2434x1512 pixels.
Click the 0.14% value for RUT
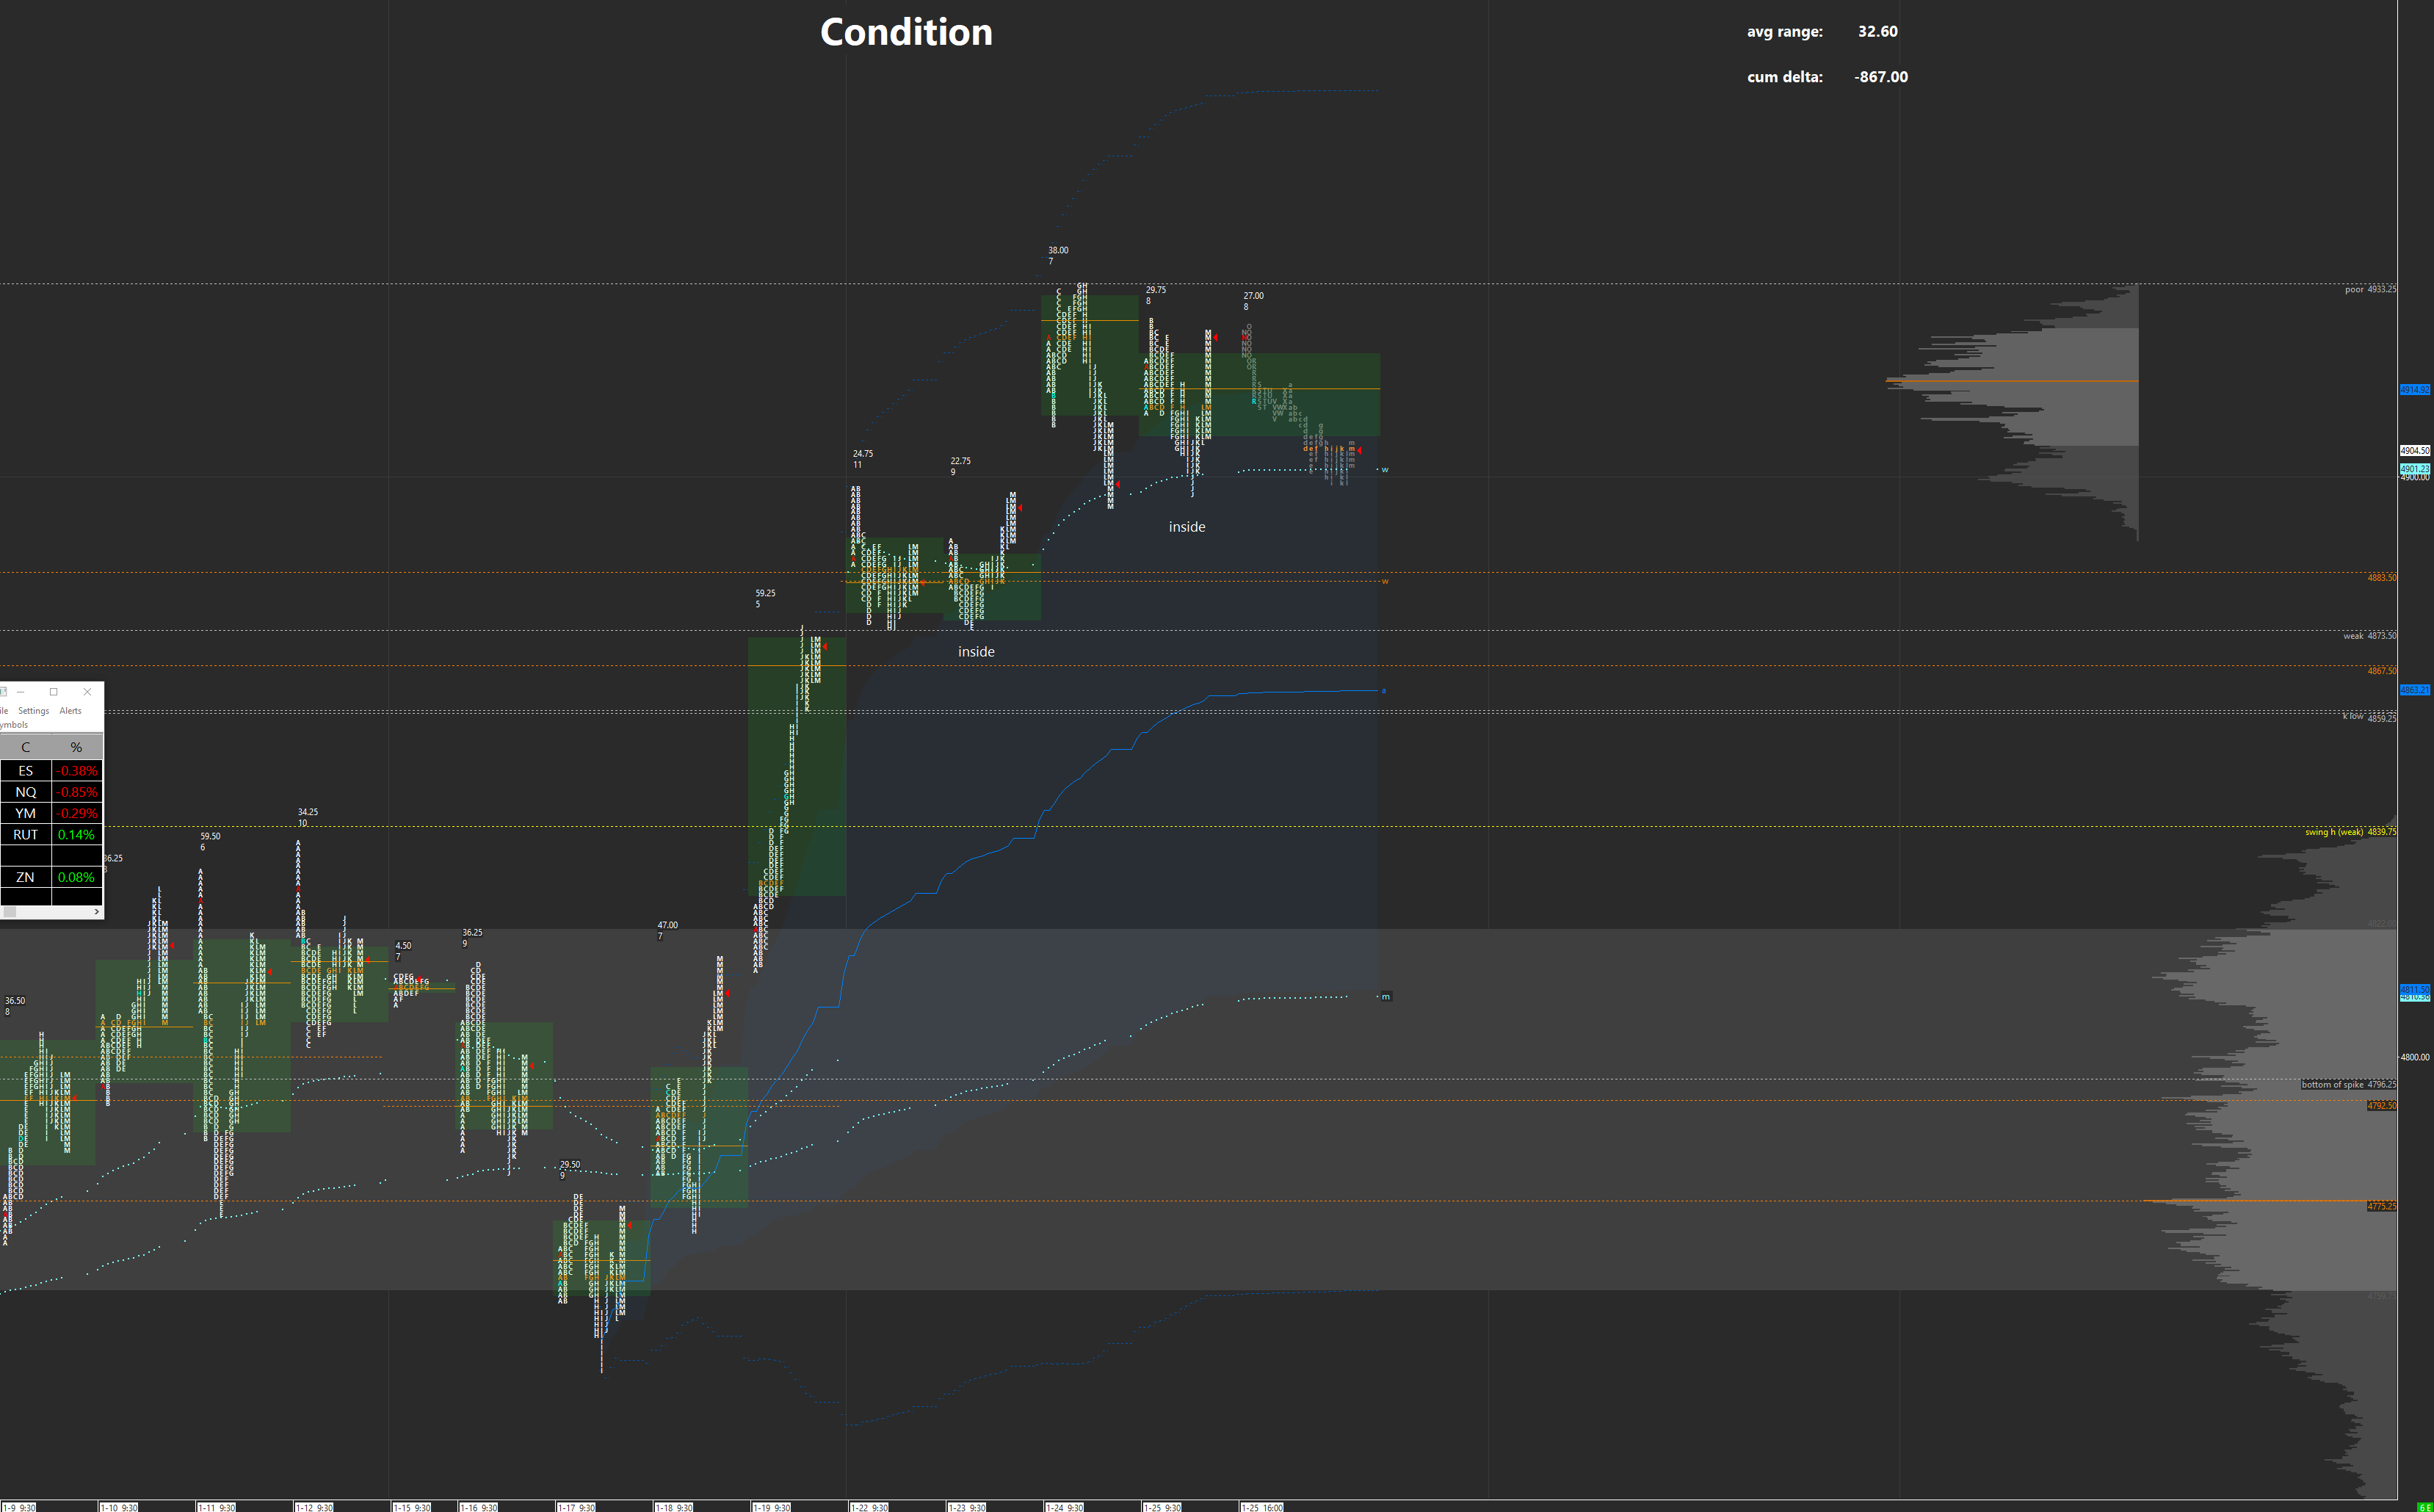click(76, 834)
